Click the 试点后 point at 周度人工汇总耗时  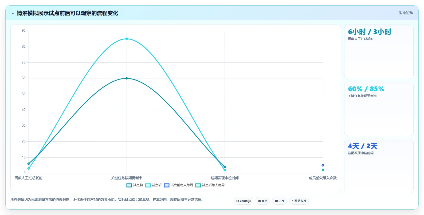29,168
